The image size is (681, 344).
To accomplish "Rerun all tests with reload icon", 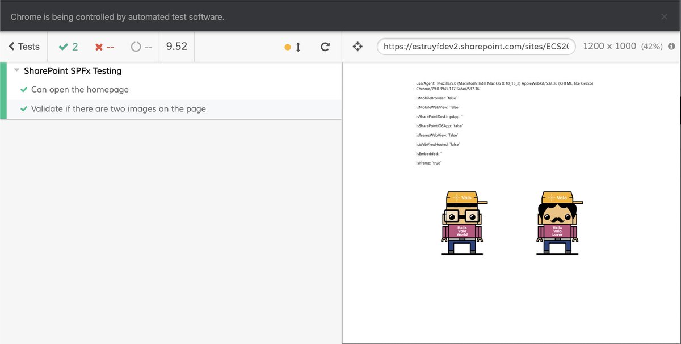I will (x=325, y=47).
